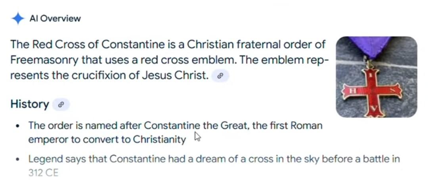This screenshot has height=182, width=428.
Task: Click the letter V on the red cross
Action: coord(374,108)
